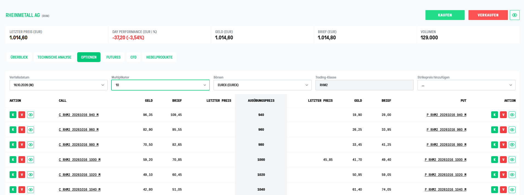The image size is (524, 195).
Task: Open the Strikepreis hinzufügen dropdown
Action: [467, 85]
